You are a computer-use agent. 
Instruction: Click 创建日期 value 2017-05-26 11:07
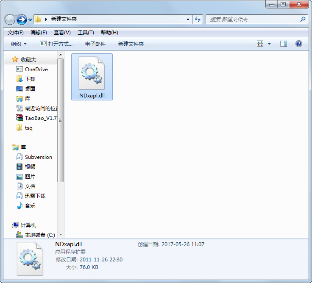183,244
